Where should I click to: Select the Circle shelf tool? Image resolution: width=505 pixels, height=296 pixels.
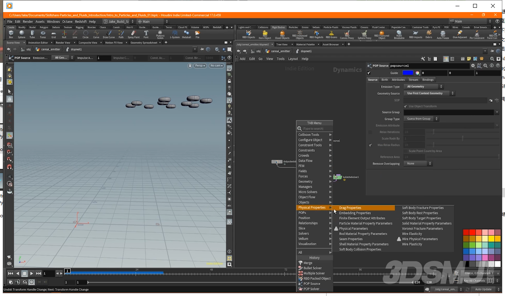point(85,35)
